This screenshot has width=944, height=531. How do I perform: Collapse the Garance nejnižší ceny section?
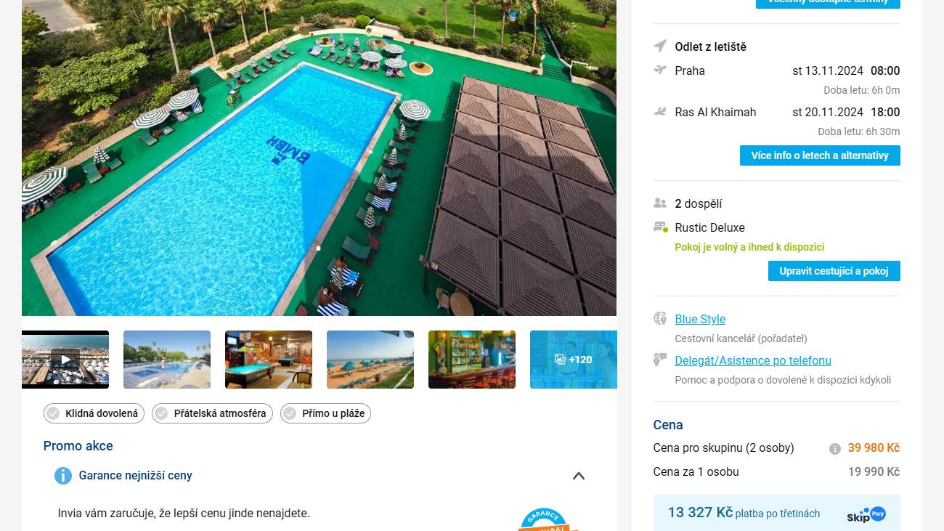(579, 476)
